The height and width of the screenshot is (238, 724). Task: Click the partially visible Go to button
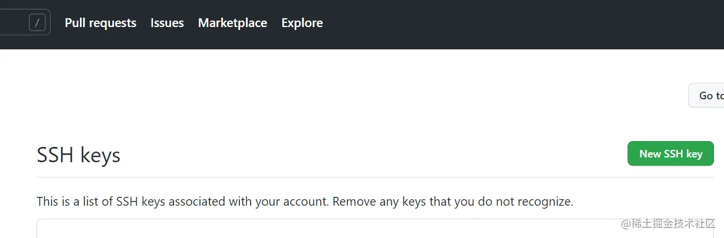[x=708, y=95]
